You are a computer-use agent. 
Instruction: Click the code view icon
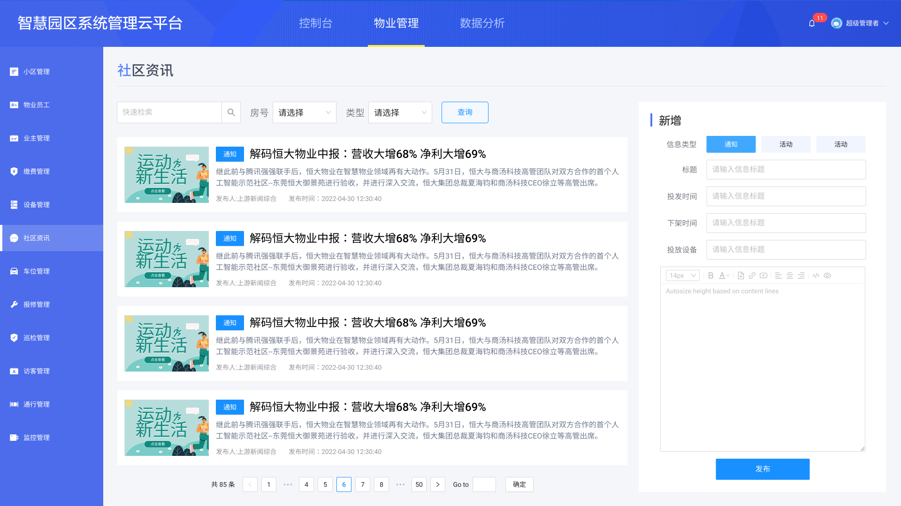pyautogui.click(x=816, y=275)
